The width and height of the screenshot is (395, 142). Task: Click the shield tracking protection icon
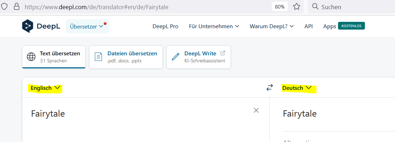click(x=4, y=7)
